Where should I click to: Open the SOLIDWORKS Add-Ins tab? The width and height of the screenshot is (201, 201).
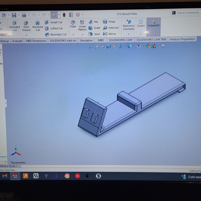click(63, 41)
